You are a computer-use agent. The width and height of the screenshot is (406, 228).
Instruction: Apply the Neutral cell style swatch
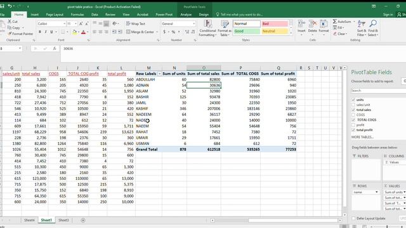pyautogui.click(x=275, y=31)
